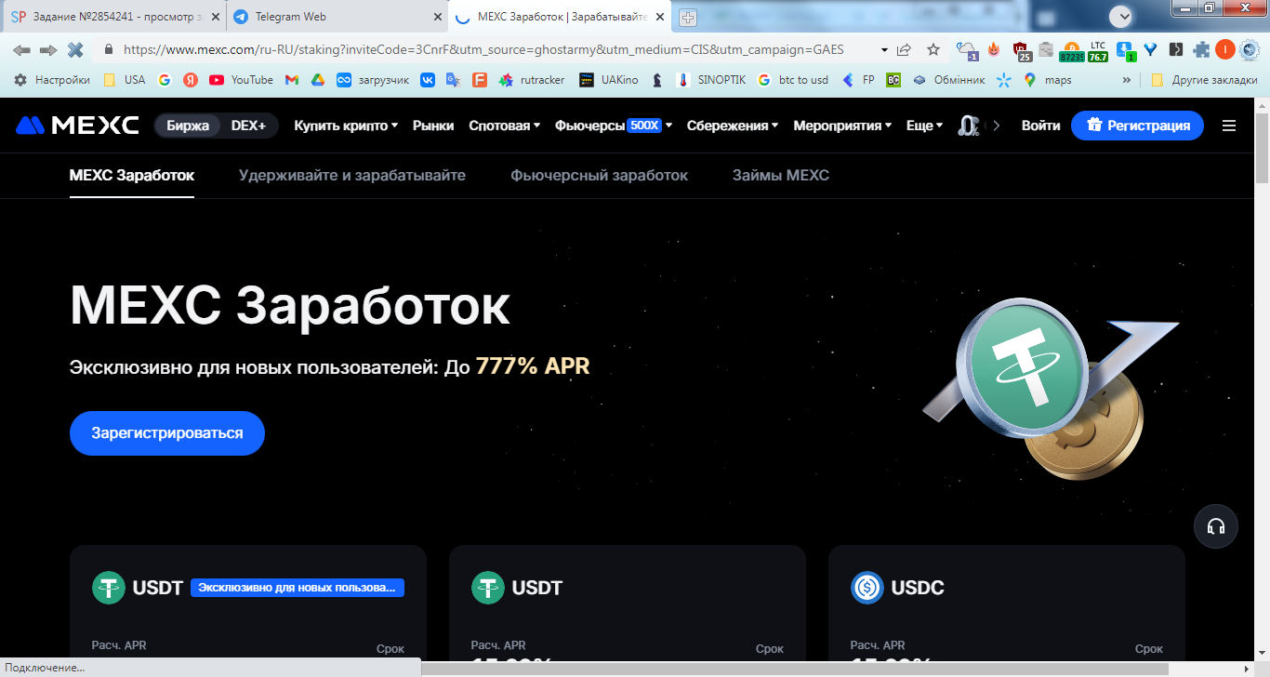1270x677 pixels.
Task: Switch to the DEX+ toggle option
Action: coord(248,126)
